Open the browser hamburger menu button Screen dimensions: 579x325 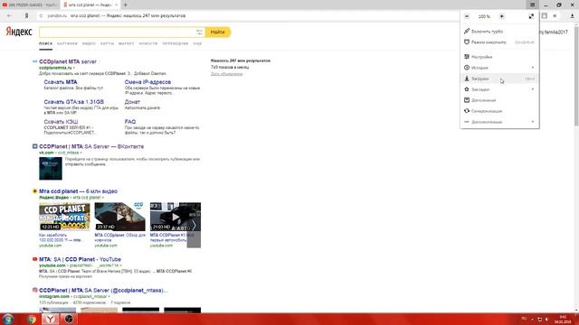point(532,5)
